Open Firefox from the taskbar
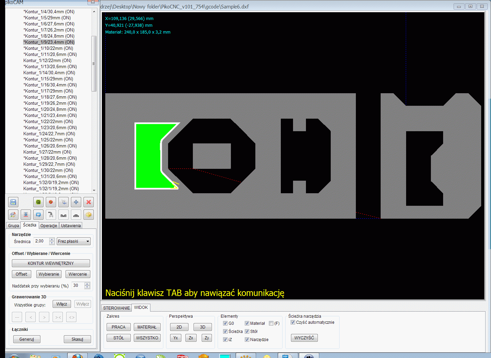The height and width of the screenshot is (358, 491). (x=77, y=356)
